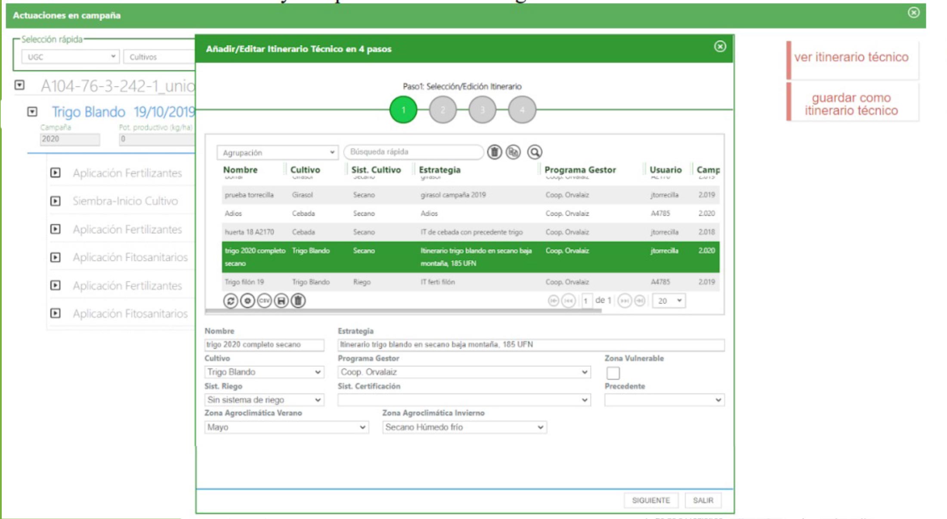Export the itinerary list as CSV
Screen dimensions: 947x519
point(264,301)
